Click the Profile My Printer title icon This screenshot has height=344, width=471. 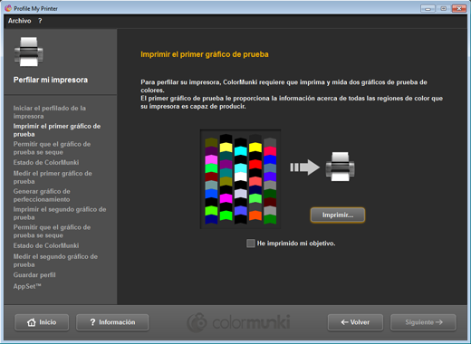pos(8,8)
